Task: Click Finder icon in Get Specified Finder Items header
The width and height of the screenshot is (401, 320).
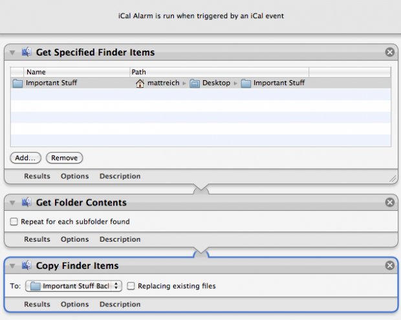Action: [x=27, y=52]
